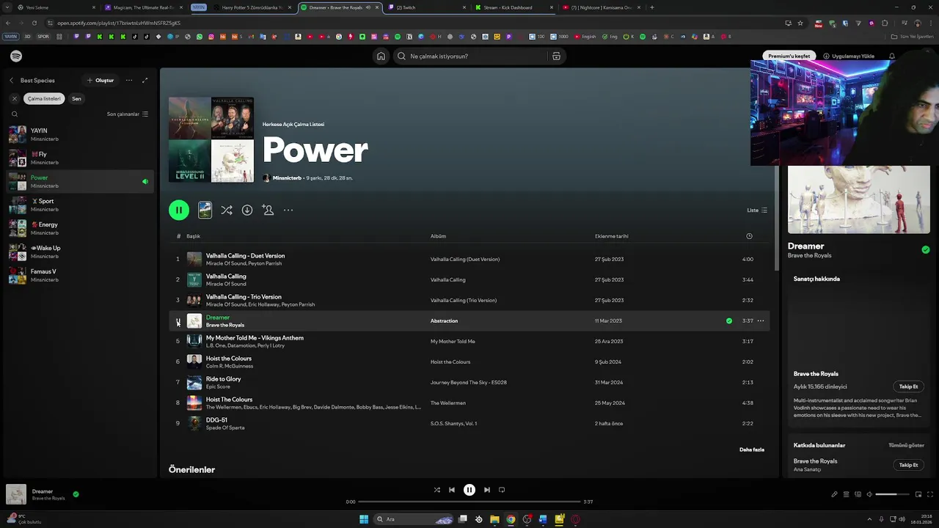Screen dimensions: 939x528
Task: Click the Windows taskbar search box
Action: [414, 519]
